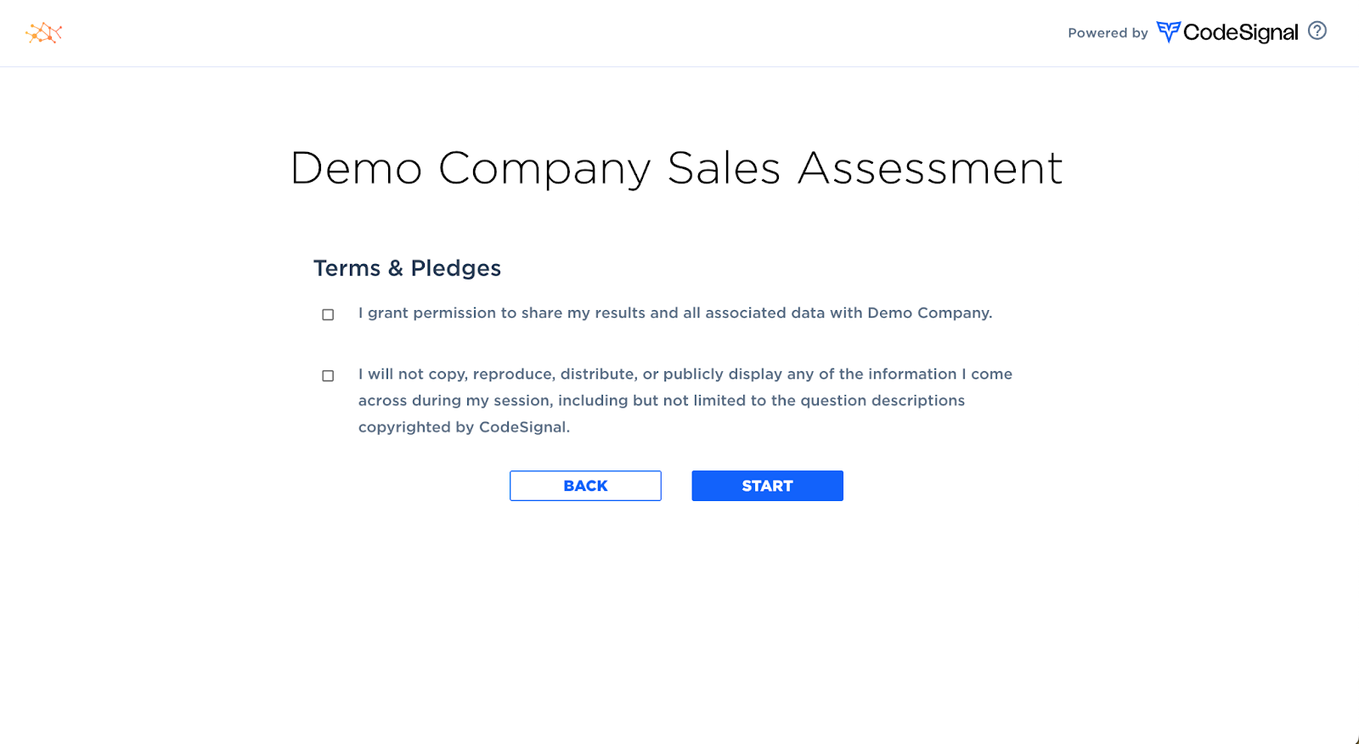This screenshot has height=744, width=1359.
Task: Click the line "across during my session"
Action: point(662,401)
